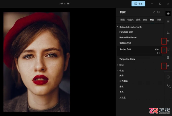Image resolution: width=172 pixels, height=116 pixels.
Task: Select the 红色嘴唇 makeup preset
Action: coord(123,81)
